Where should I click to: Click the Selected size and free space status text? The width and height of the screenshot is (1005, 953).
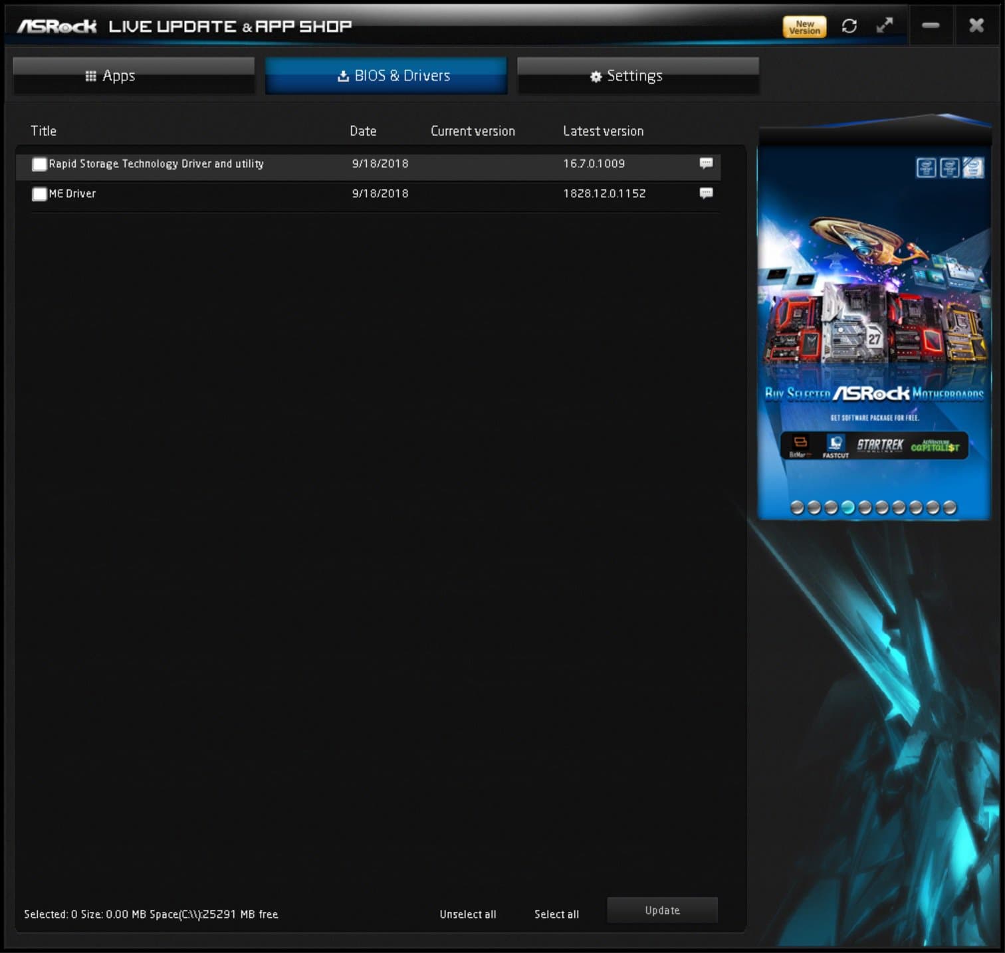[x=151, y=914]
